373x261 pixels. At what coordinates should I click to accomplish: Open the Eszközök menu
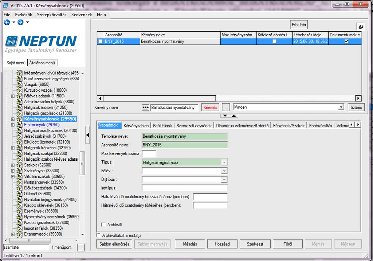pos(24,15)
